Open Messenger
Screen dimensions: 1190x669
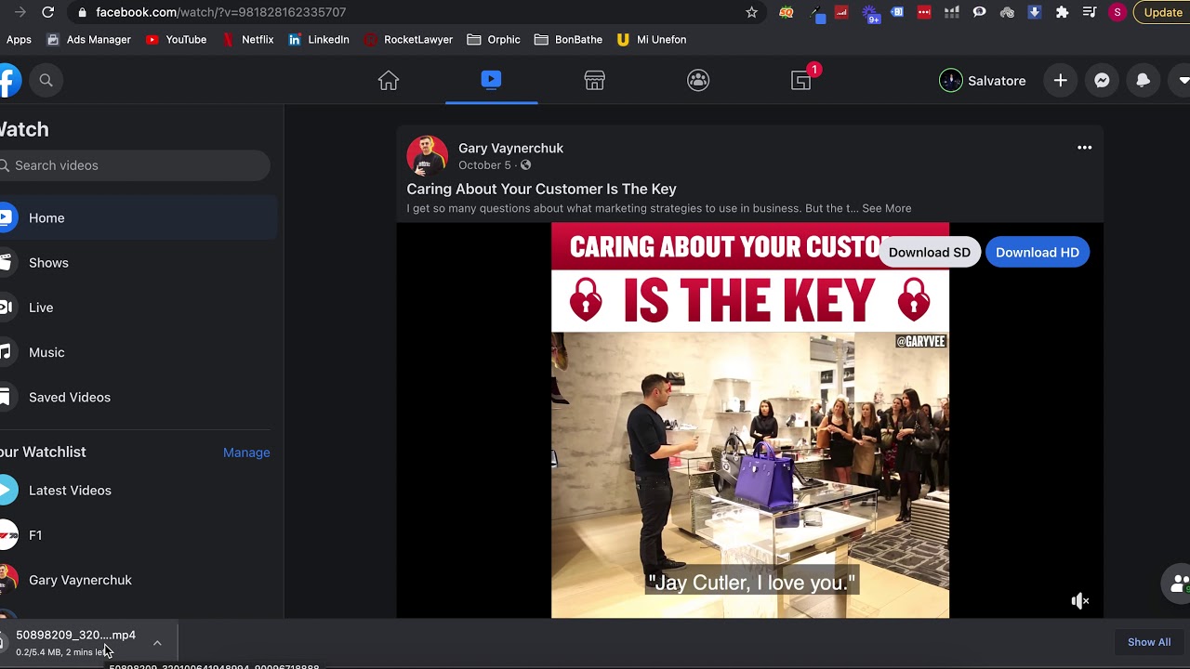tap(1102, 81)
